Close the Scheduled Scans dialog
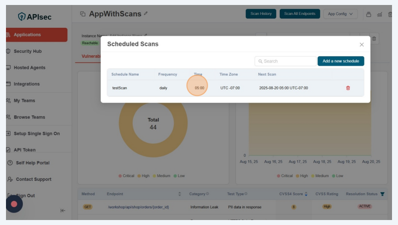The height and width of the screenshot is (225, 398). coord(362,44)
